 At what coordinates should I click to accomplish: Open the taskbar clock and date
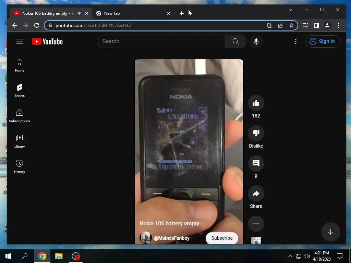322,256
